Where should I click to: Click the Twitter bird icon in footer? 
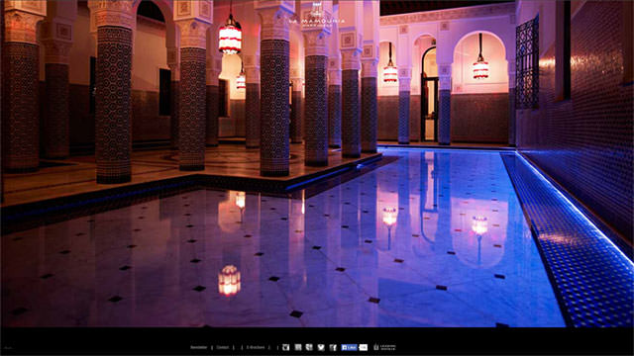[x=321, y=347]
